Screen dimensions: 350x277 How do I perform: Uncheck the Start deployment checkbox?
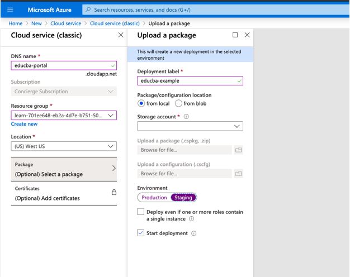pyautogui.click(x=141, y=233)
